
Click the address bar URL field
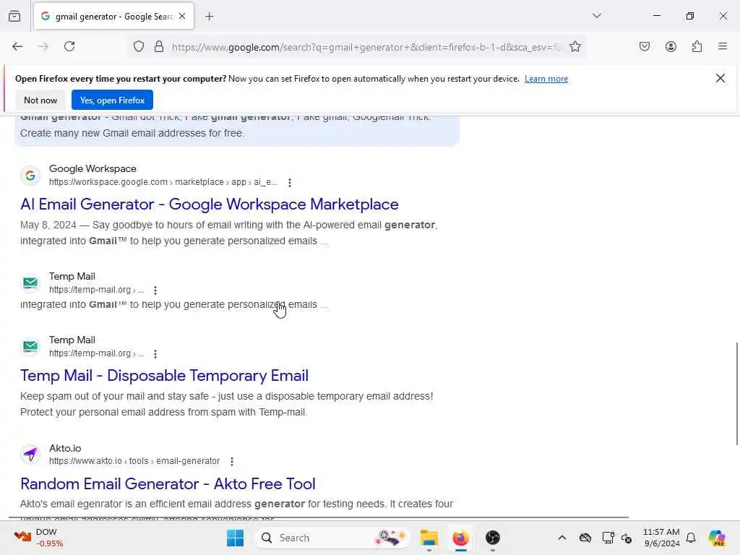[x=366, y=47]
